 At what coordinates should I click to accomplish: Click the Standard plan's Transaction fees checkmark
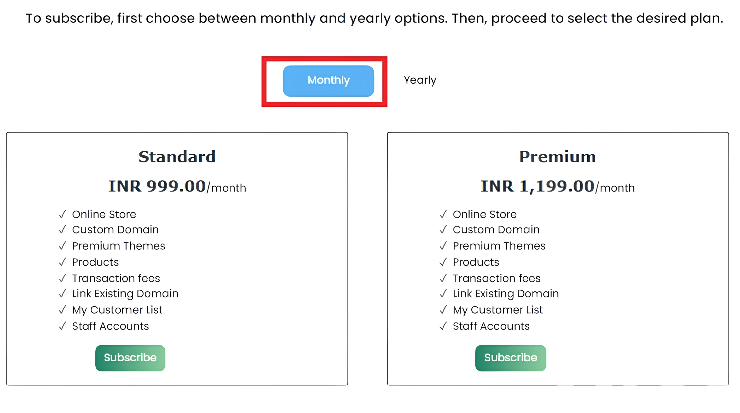click(62, 278)
